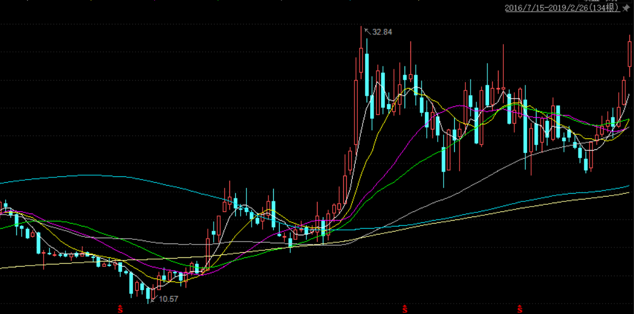The width and height of the screenshot is (634, 314).
Task: Click the leftmost red S marker
Action: click(120, 307)
